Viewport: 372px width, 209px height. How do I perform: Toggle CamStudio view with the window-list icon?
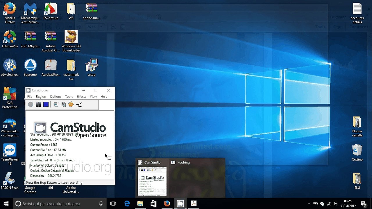click(56, 105)
